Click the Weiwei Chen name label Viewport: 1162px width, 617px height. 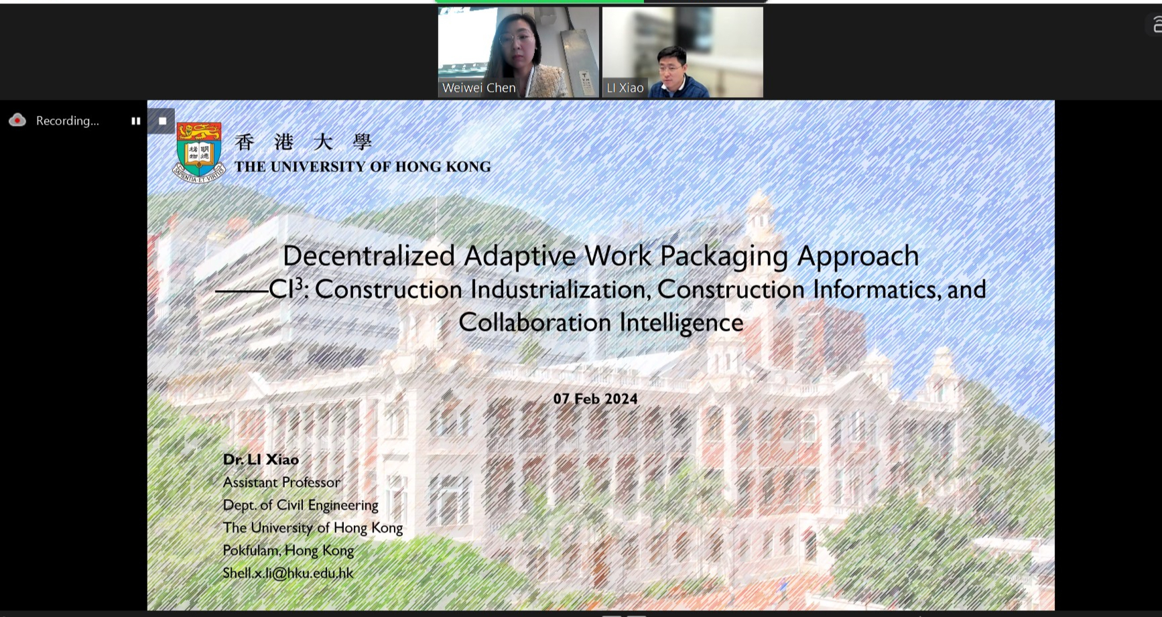point(479,88)
